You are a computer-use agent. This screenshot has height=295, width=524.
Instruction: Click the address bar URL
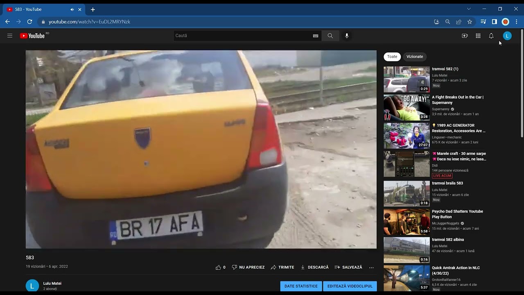(89, 22)
